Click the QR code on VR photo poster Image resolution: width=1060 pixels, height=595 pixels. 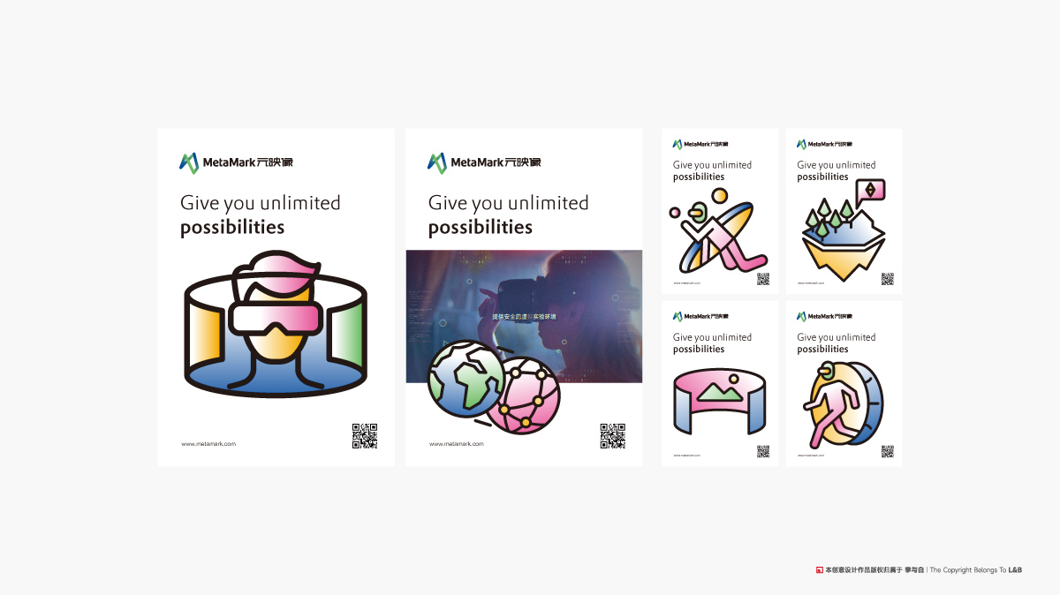613,436
